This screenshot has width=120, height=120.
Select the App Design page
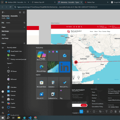point(5,38)
